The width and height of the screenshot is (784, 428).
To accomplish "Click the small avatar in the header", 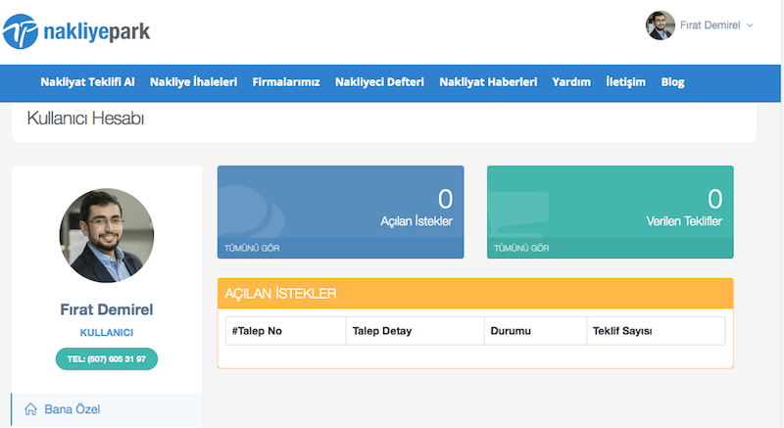I will click(x=660, y=25).
